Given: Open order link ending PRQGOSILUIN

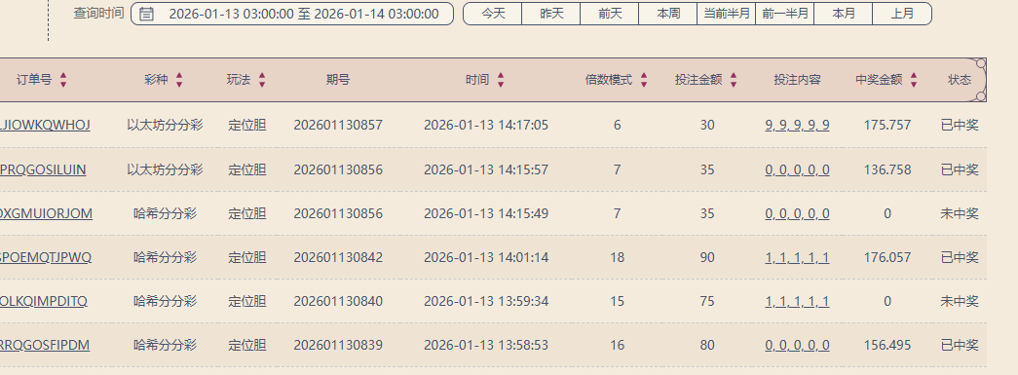Looking at the screenshot, I should click(x=43, y=170).
